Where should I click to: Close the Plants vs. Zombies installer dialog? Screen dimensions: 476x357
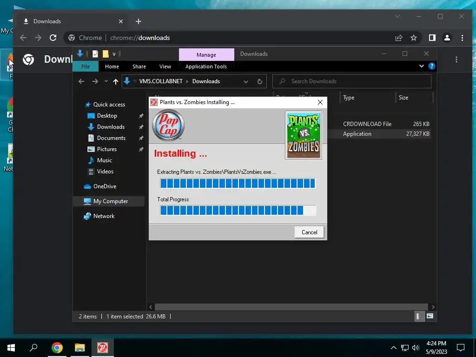(x=320, y=102)
